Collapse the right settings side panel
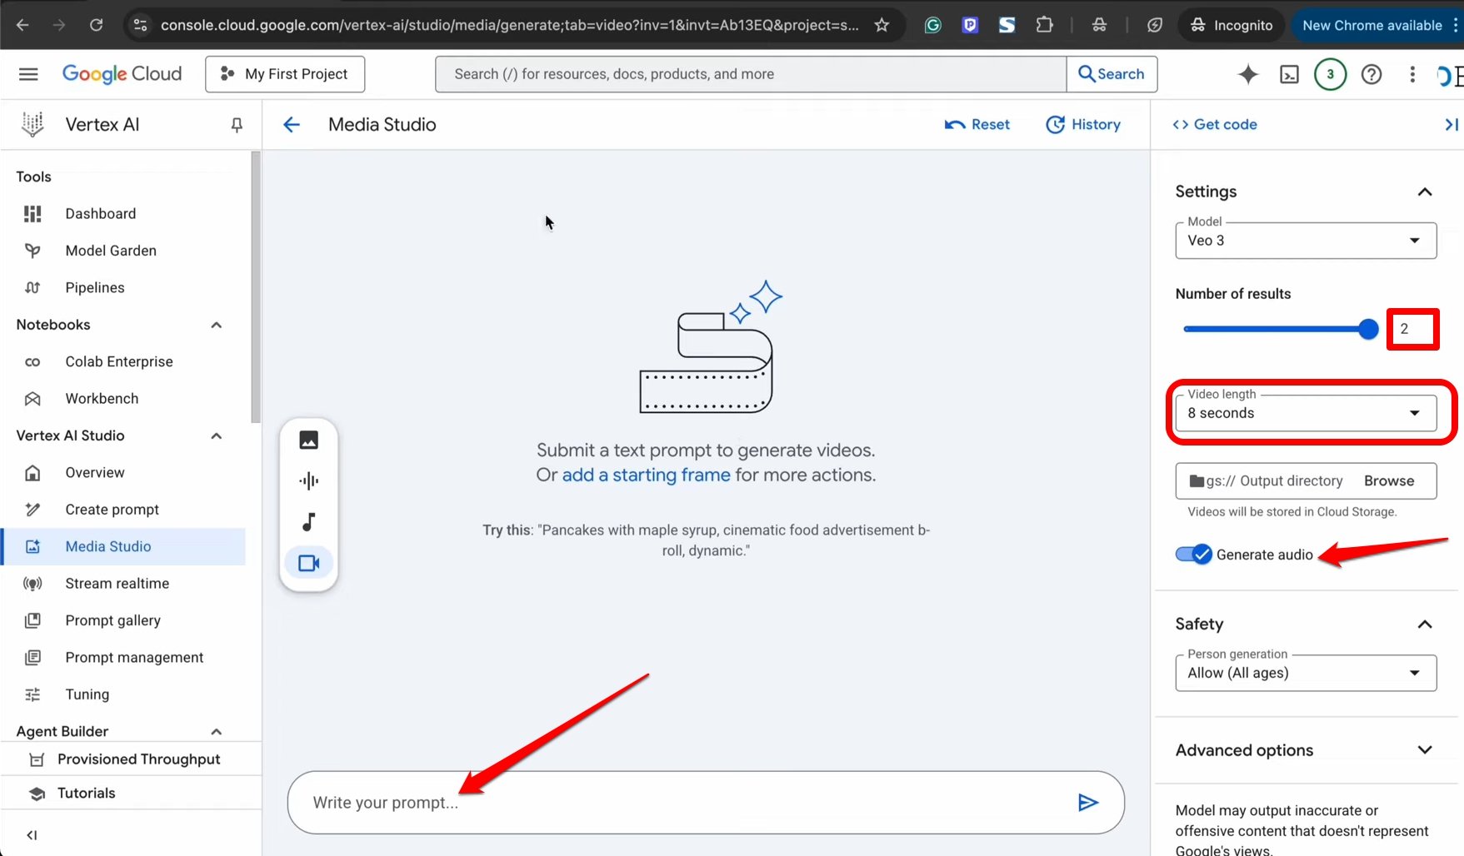1464x856 pixels. [1451, 125]
